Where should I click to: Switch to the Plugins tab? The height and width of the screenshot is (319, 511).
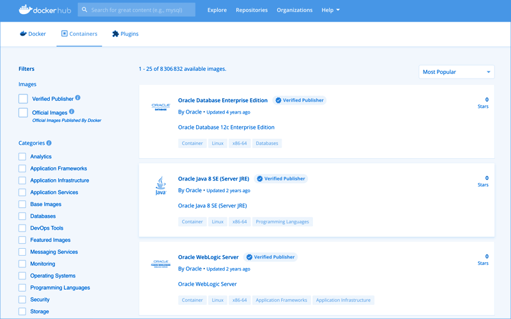[125, 34]
